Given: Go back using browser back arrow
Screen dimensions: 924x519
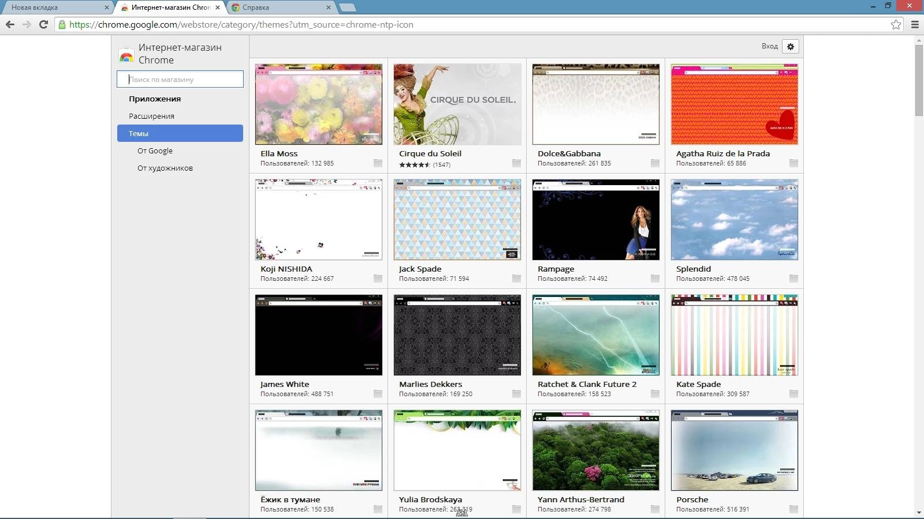Looking at the screenshot, I should pyautogui.click(x=10, y=24).
